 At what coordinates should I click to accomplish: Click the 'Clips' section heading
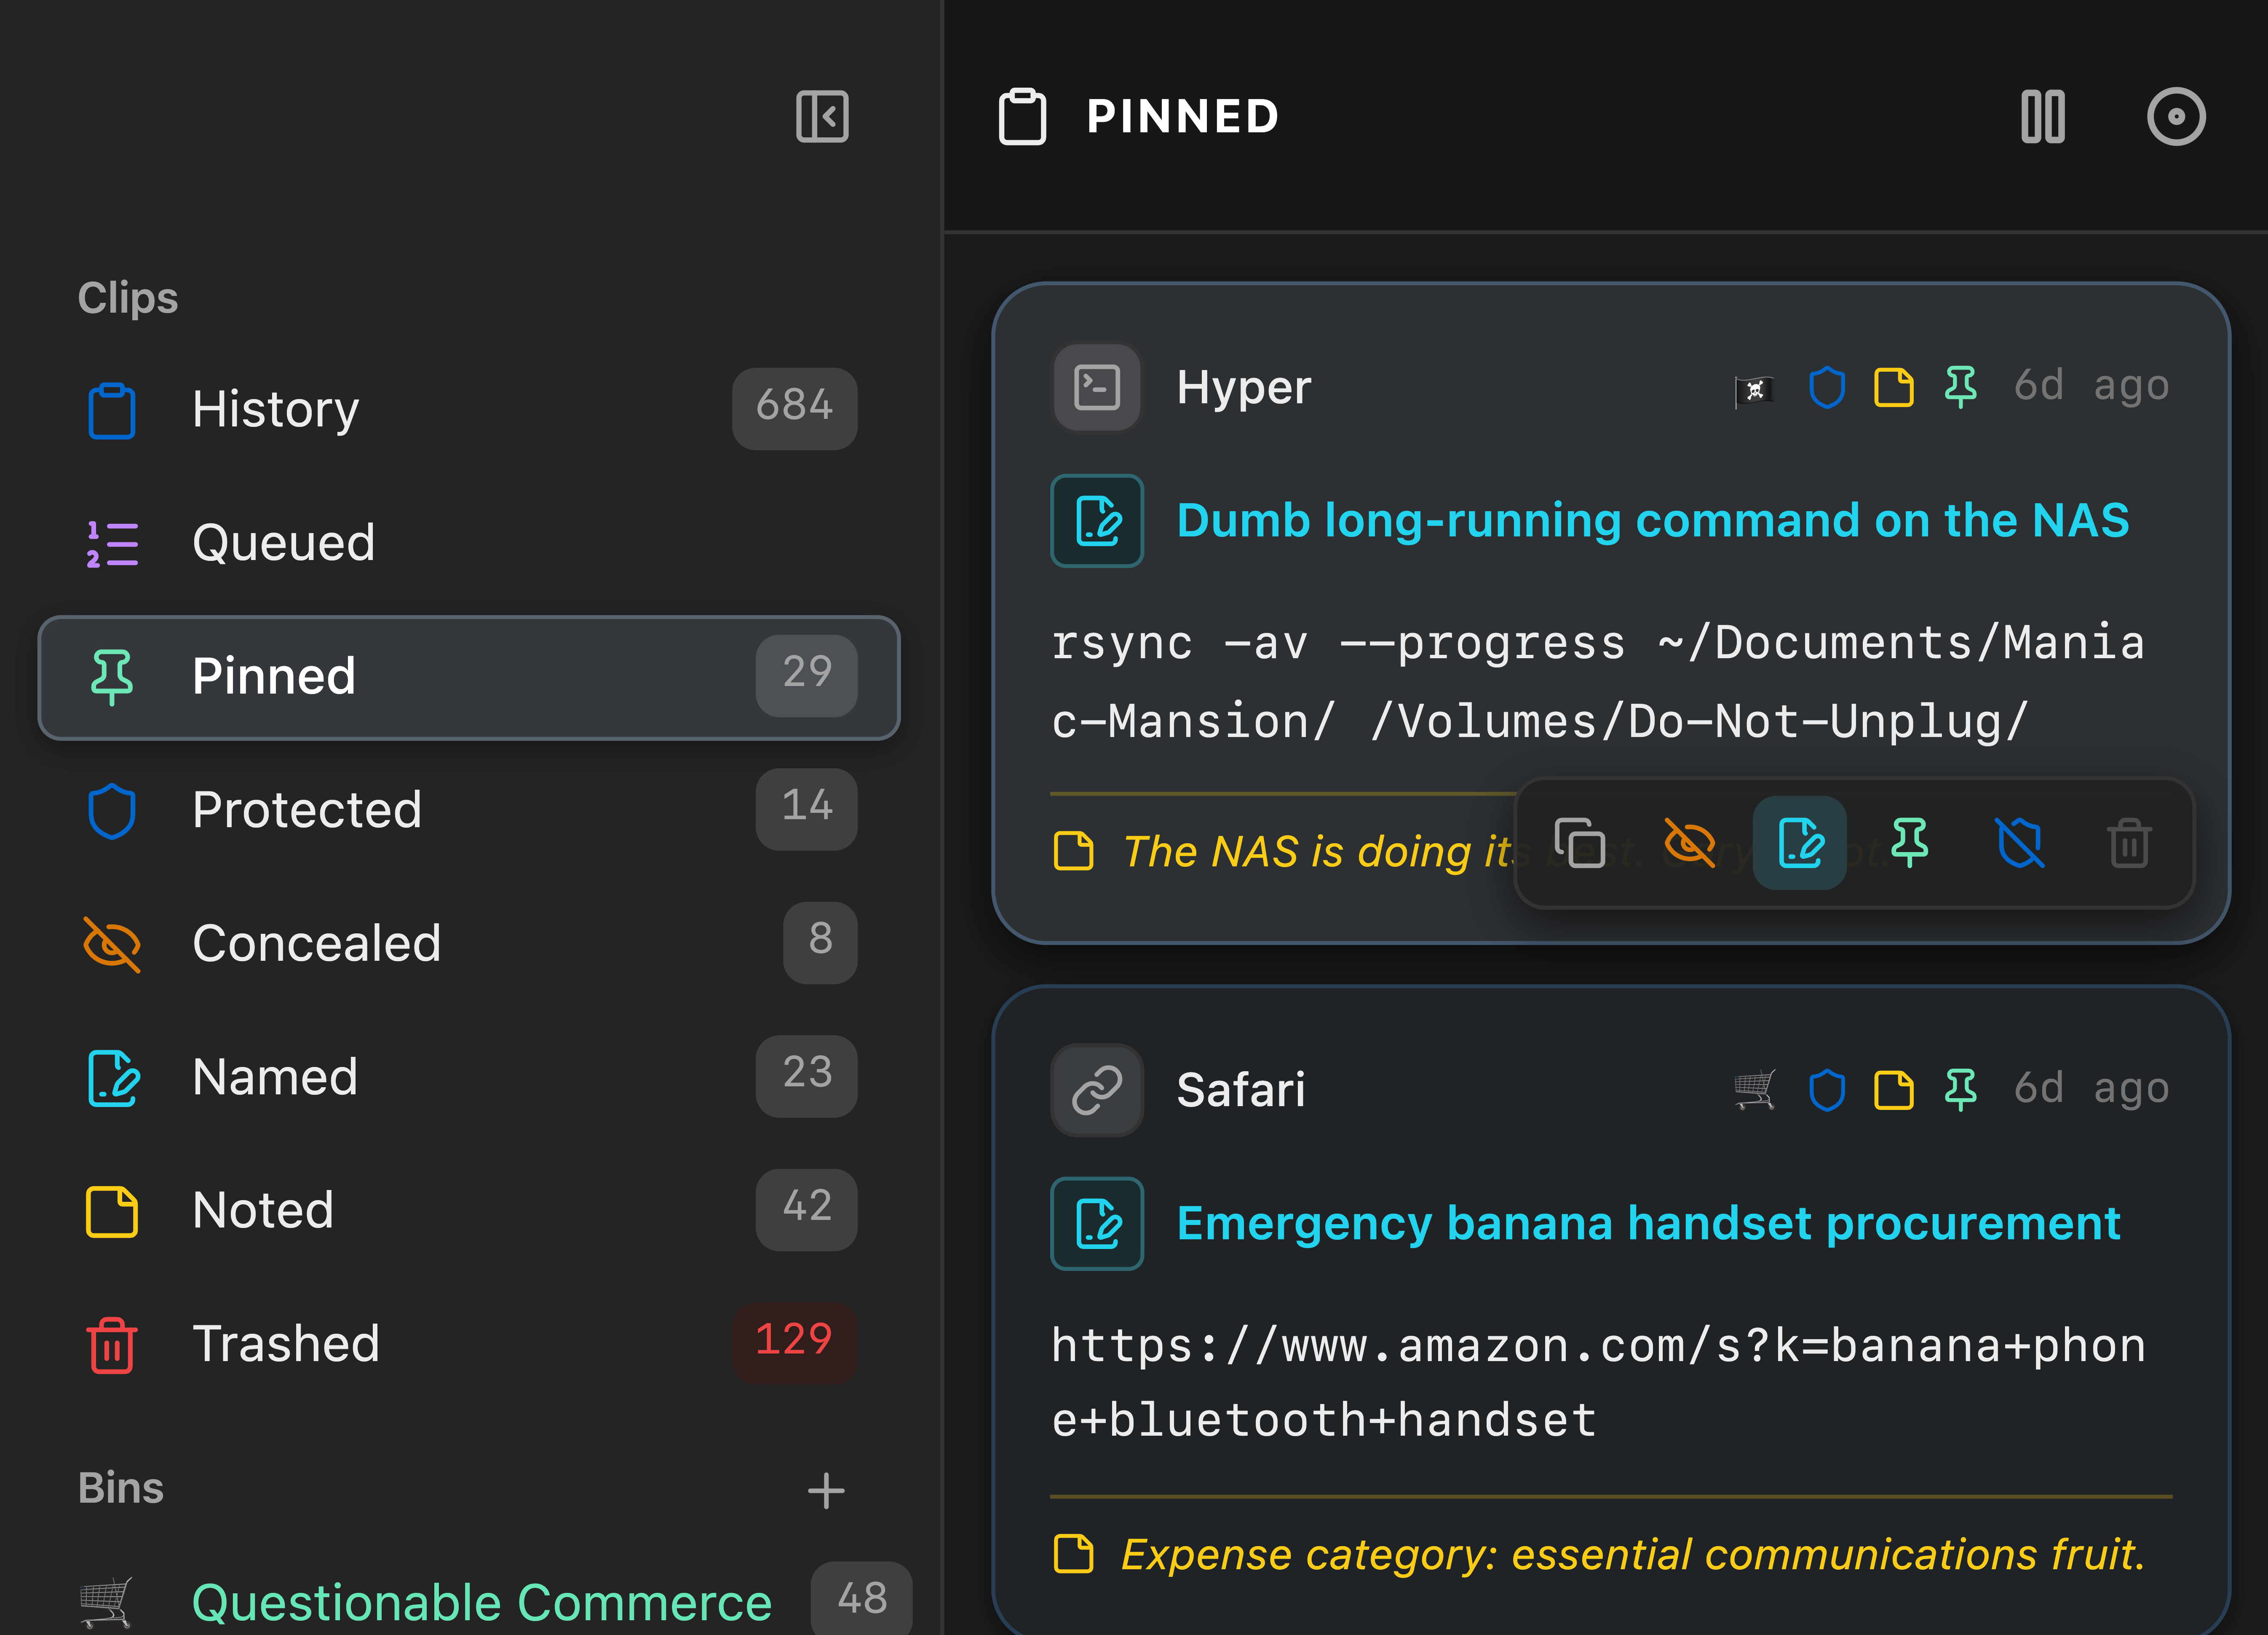tap(128, 298)
